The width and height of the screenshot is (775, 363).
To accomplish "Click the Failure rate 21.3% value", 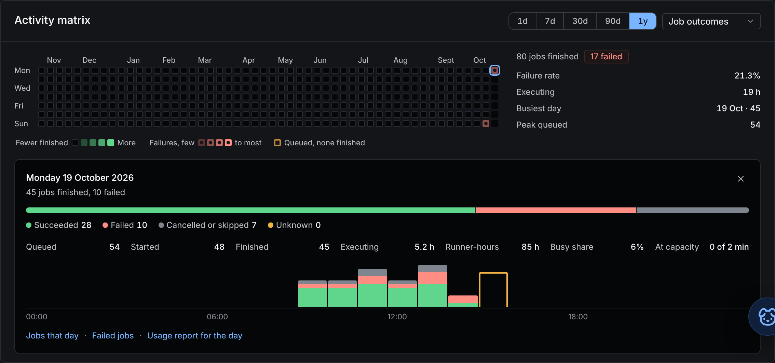I will 747,76.
